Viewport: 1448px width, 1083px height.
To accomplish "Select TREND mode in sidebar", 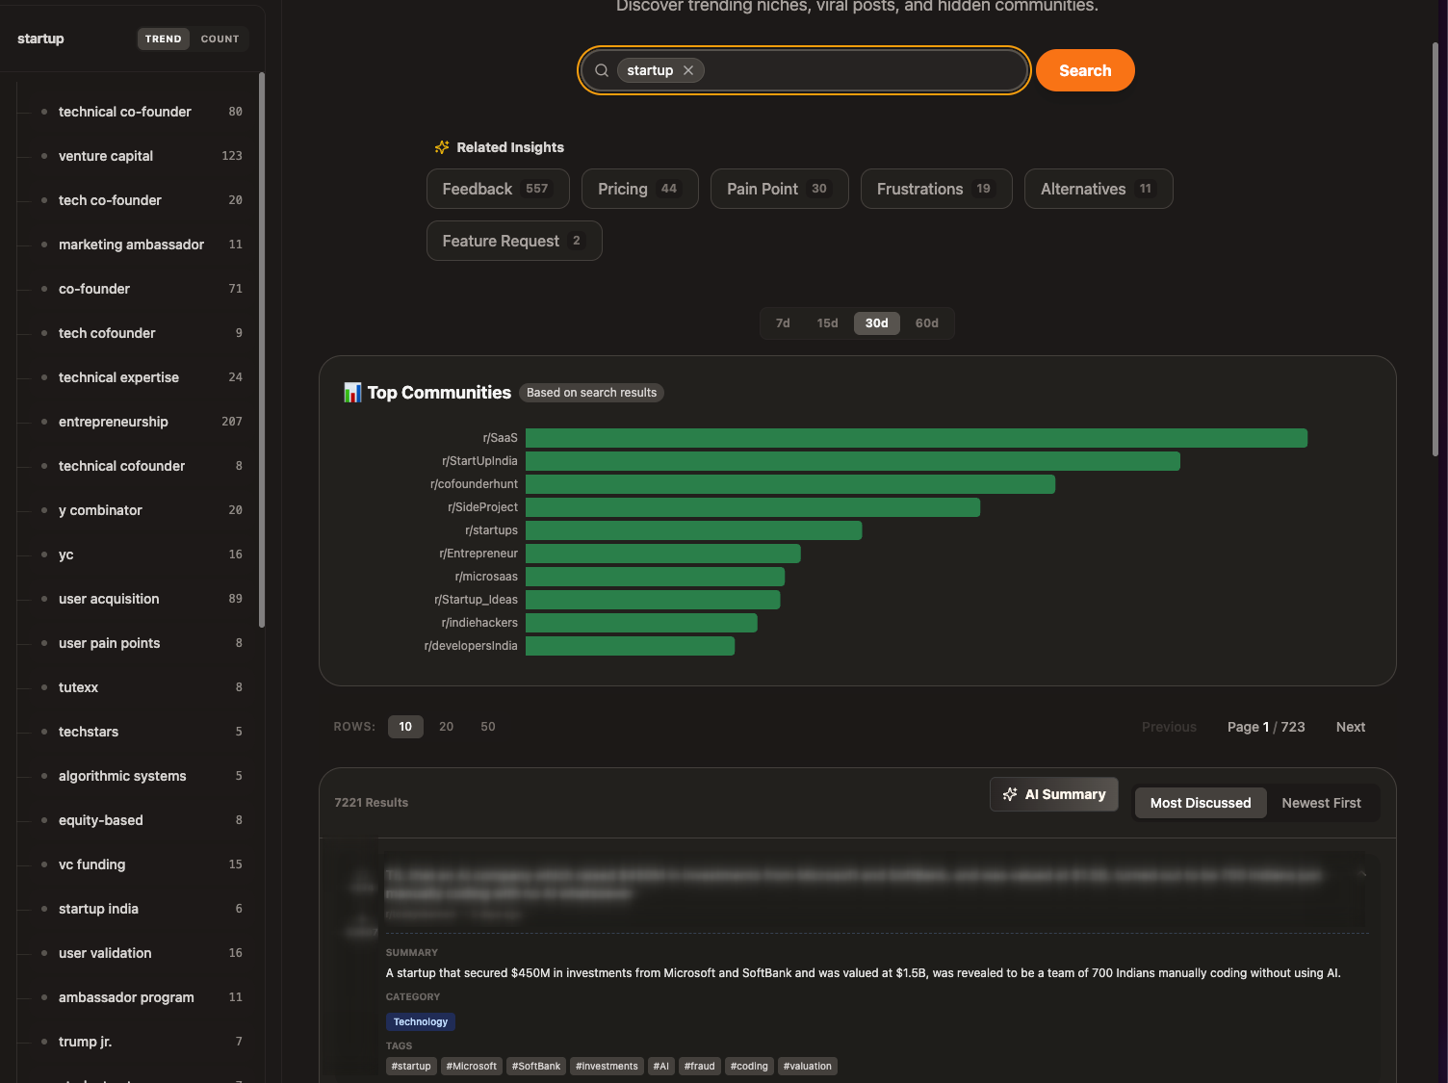I will (x=163, y=39).
